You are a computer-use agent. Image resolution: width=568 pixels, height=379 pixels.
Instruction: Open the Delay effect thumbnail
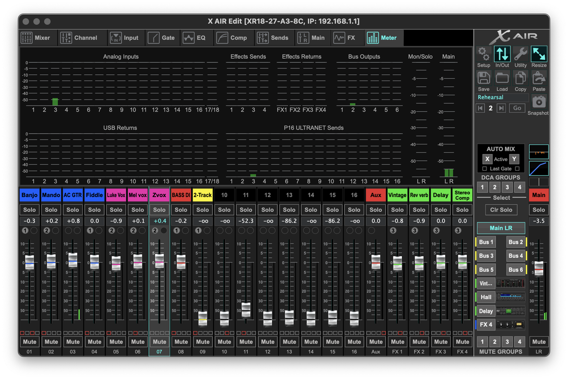pos(511,311)
